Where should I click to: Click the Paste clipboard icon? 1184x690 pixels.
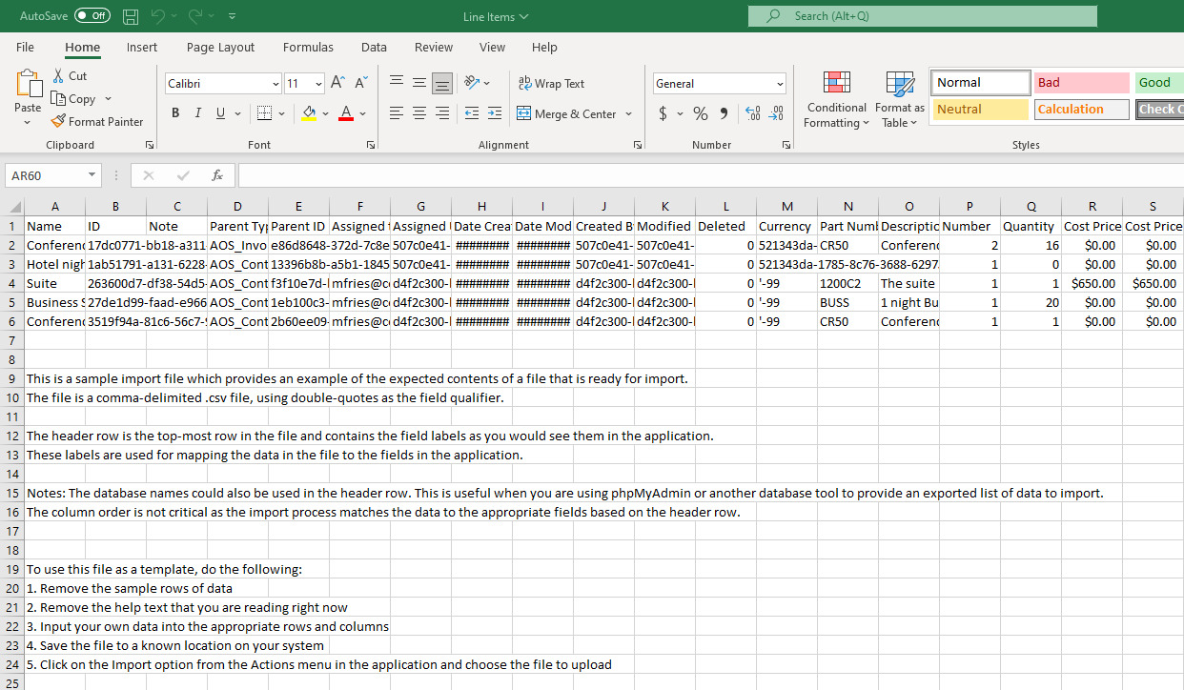(29, 84)
